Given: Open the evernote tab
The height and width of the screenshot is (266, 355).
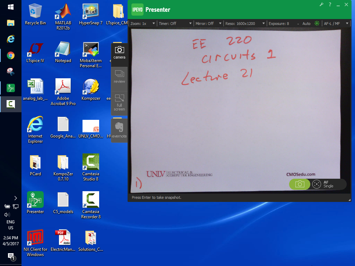Looking at the screenshot, I should [x=119, y=130].
